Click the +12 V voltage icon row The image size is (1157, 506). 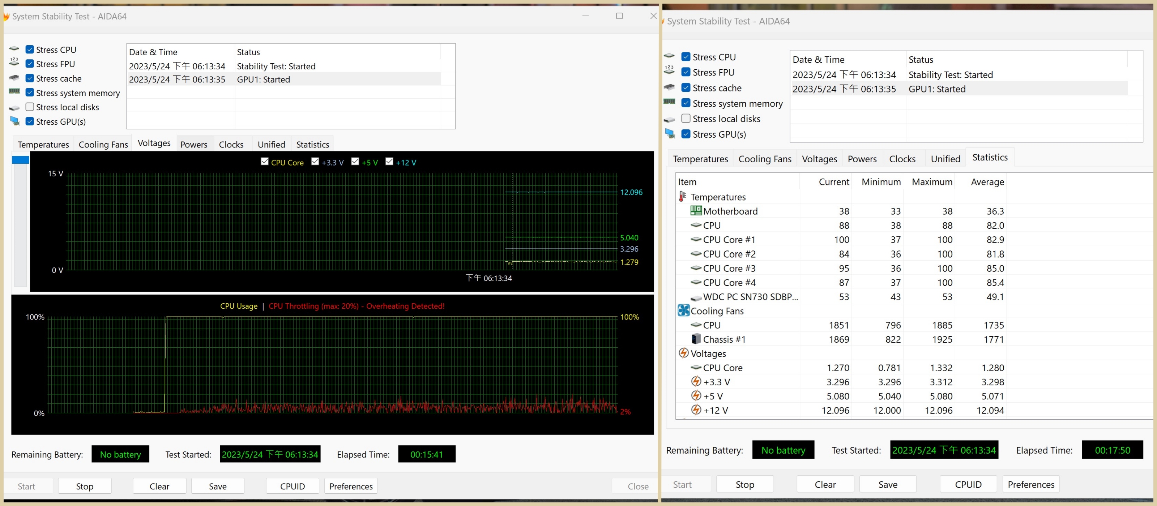696,410
